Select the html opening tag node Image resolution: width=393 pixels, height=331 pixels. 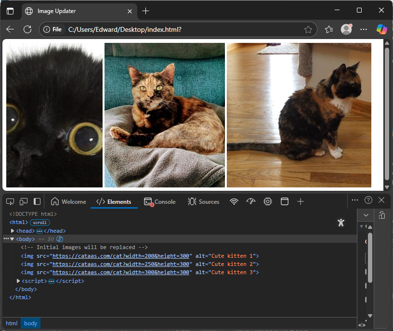[x=19, y=223]
